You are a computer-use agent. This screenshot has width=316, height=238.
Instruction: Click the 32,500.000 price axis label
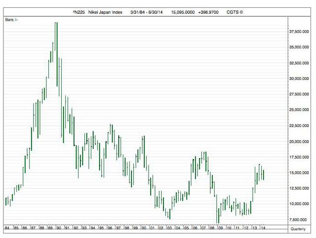(x=299, y=63)
